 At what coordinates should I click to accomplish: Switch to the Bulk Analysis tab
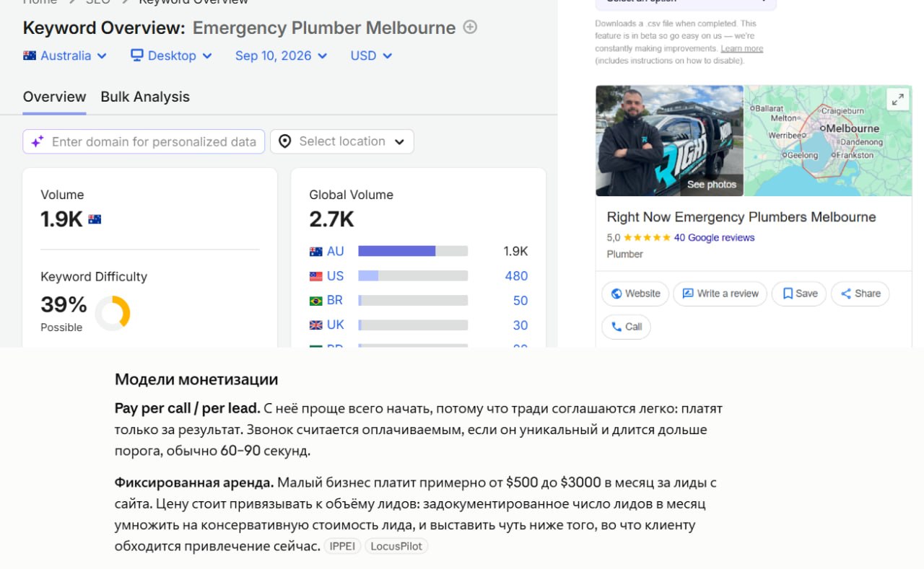coord(145,97)
